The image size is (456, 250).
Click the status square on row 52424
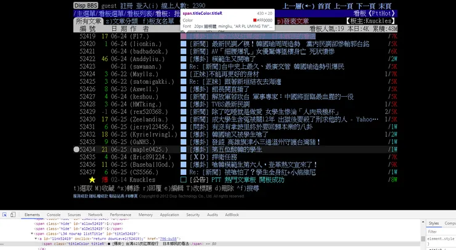pos(184,74)
